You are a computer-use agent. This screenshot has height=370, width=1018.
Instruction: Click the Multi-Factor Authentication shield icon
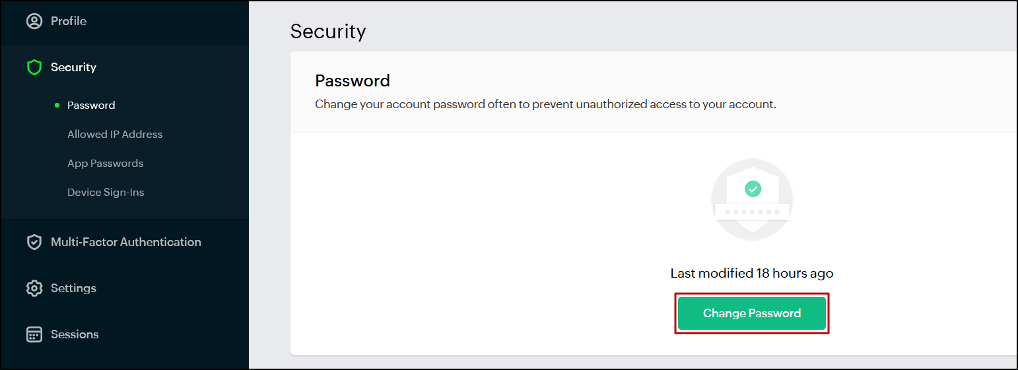point(34,242)
